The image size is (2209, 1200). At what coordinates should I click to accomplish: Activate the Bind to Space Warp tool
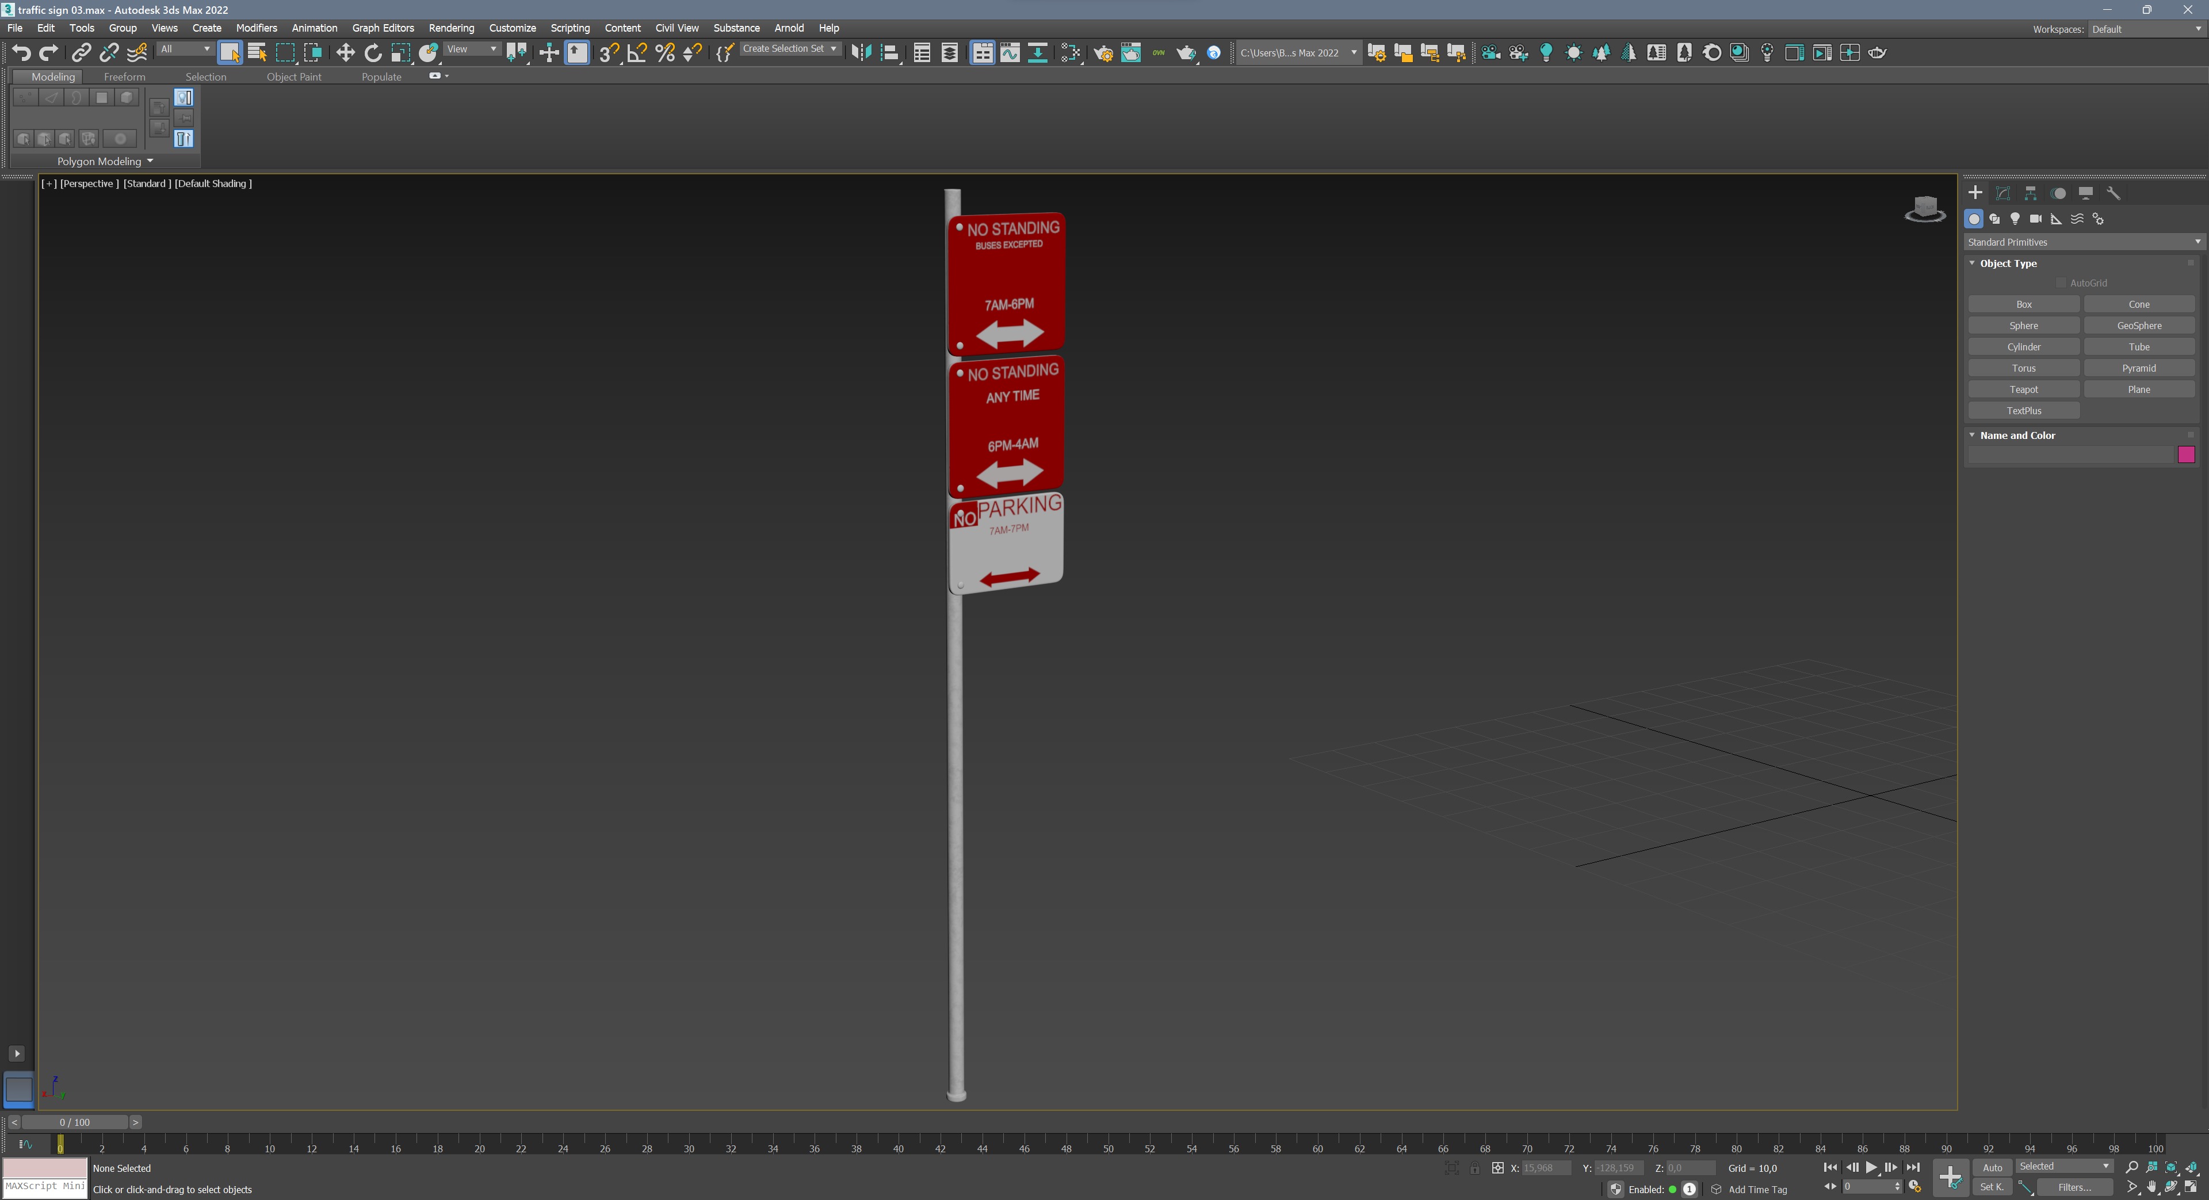[x=137, y=52]
